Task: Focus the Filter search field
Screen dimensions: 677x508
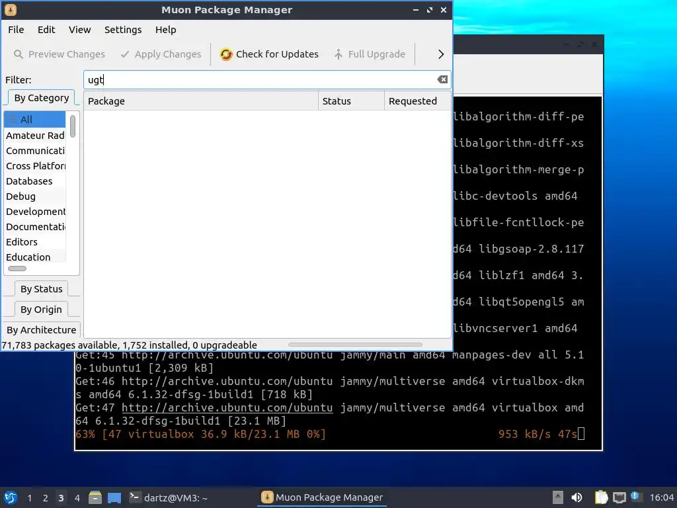Action: tap(267, 80)
